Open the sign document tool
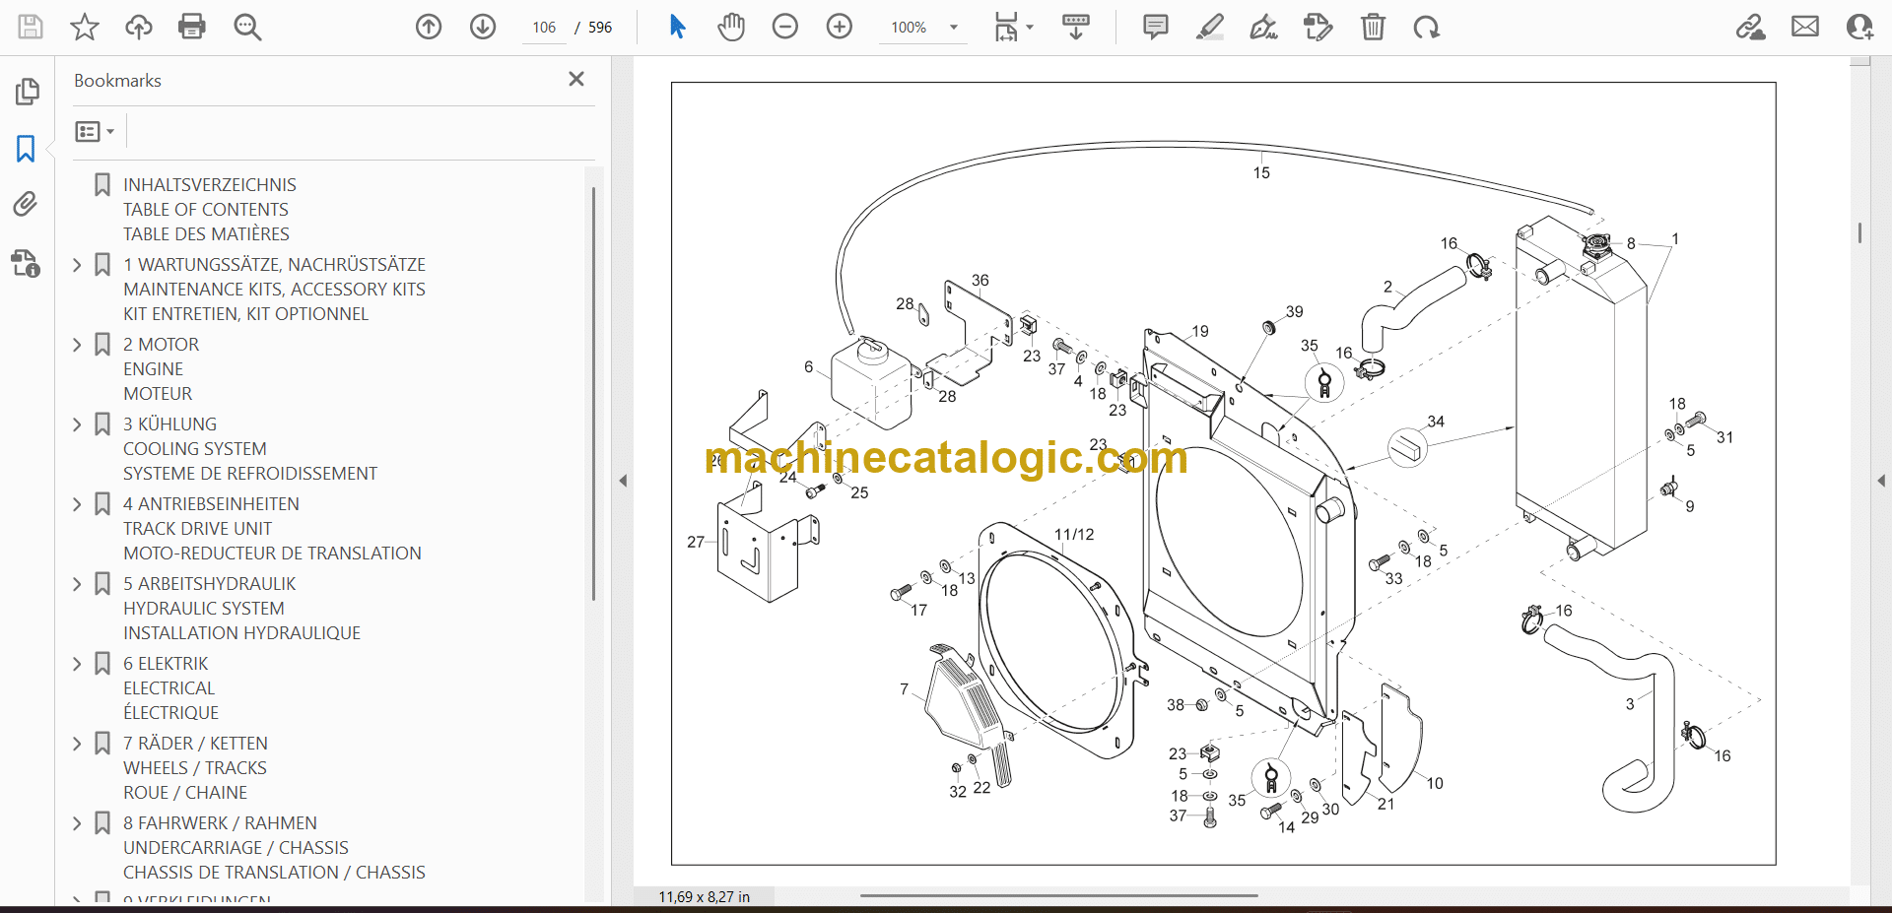The image size is (1892, 913). click(1264, 27)
